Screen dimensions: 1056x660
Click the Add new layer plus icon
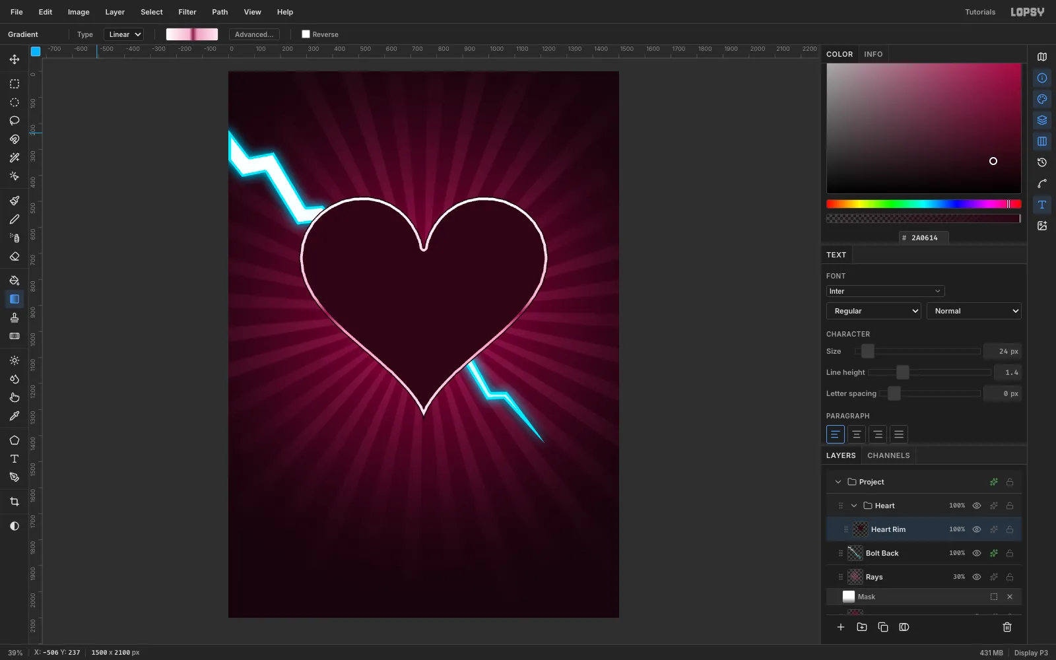pos(841,627)
